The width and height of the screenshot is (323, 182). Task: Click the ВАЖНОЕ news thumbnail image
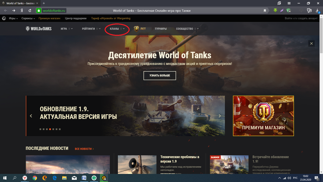(x=229, y=164)
